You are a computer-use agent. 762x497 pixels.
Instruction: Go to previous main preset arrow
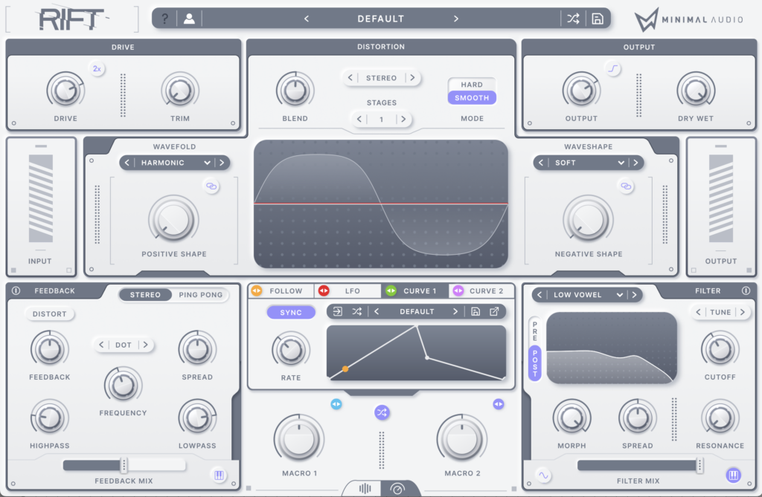tap(306, 19)
